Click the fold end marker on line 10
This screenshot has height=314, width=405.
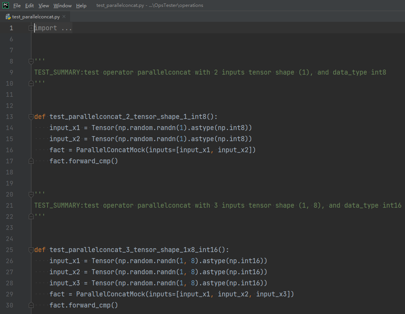(31, 83)
